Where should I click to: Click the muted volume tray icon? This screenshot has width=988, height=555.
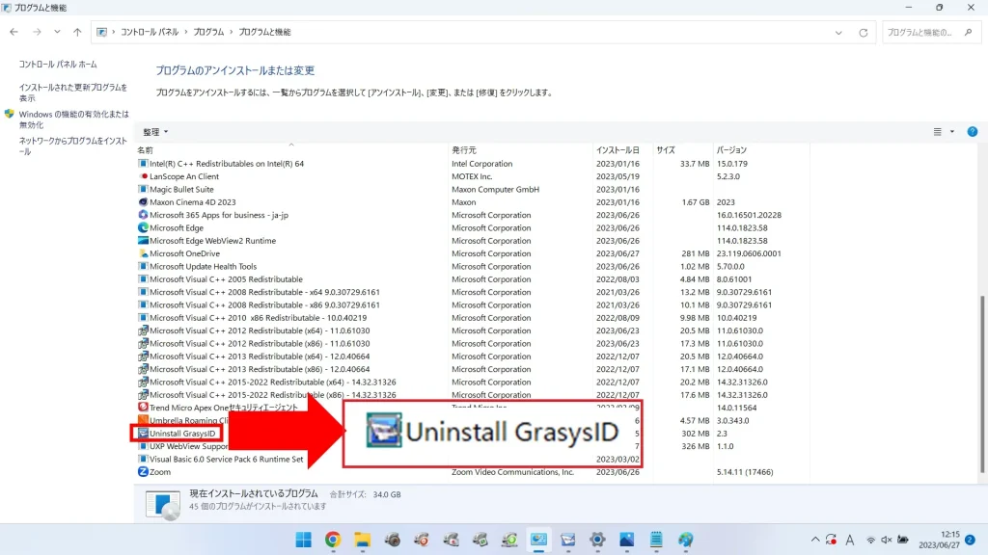pos(887,540)
